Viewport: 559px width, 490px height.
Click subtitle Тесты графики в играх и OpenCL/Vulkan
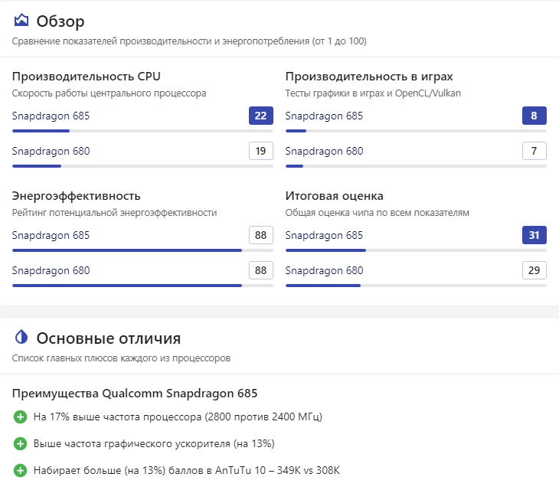click(373, 93)
